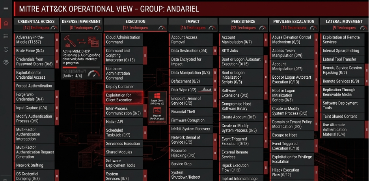Click the Payload icon under Target Client
This screenshot has width=369, height=181.
pos(157,111)
